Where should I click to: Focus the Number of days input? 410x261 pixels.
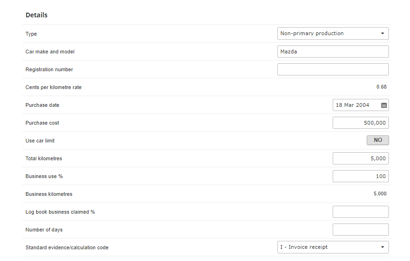tap(360, 230)
